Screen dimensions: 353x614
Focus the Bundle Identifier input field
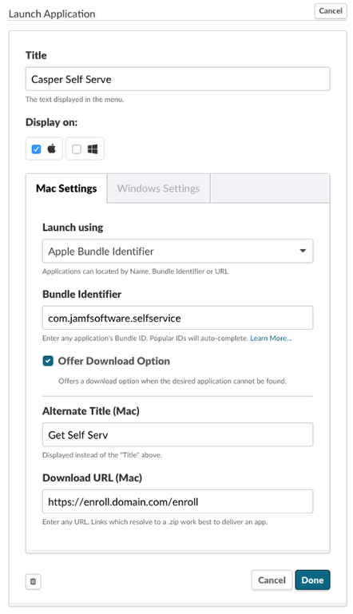[177, 318]
